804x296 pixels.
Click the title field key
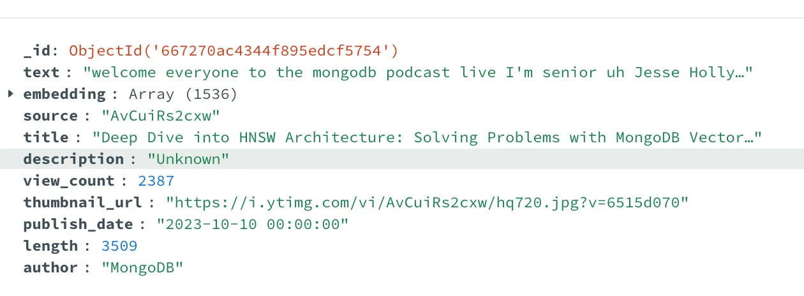point(46,137)
